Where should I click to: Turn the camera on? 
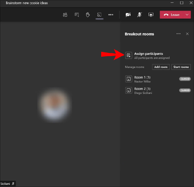pos(128,15)
